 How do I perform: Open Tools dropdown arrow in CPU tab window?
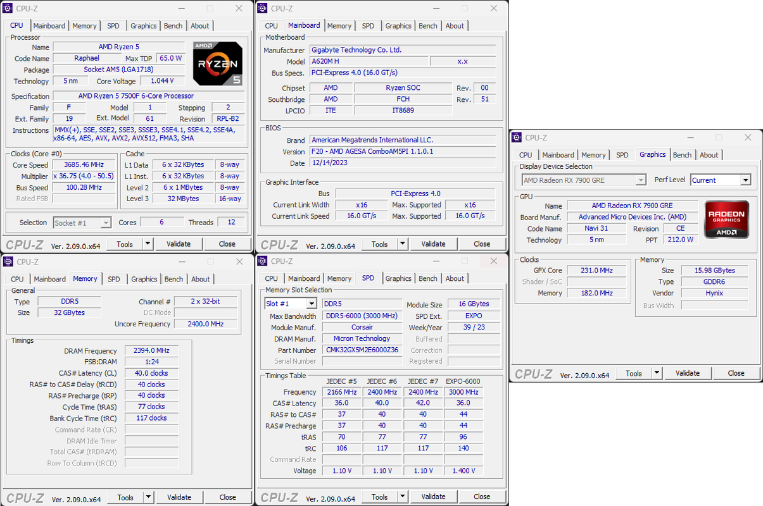click(x=148, y=244)
